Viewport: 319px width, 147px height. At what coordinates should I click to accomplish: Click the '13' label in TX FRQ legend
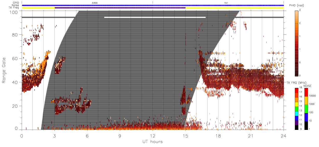click(301, 110)
